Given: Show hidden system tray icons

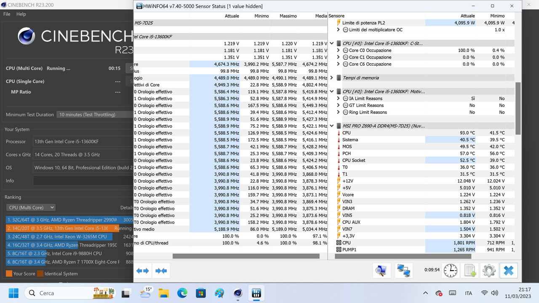Looking at the screenshot, I should (x=425, y=293).
